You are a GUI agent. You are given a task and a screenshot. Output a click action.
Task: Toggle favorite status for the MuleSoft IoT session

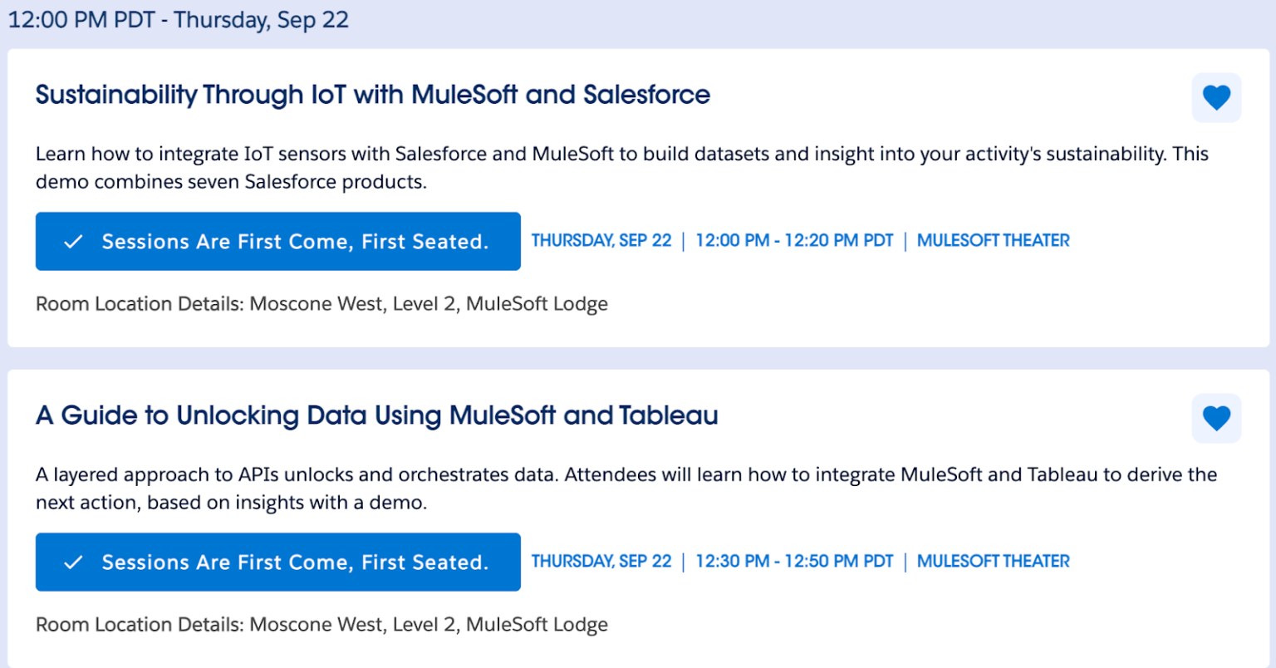coord(1216,96)
